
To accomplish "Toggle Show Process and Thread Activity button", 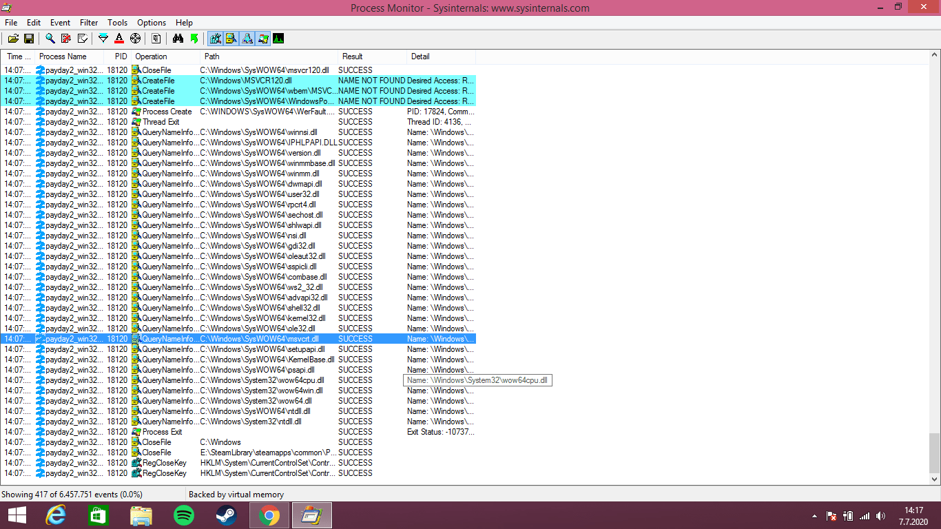I will coord(262,39).
